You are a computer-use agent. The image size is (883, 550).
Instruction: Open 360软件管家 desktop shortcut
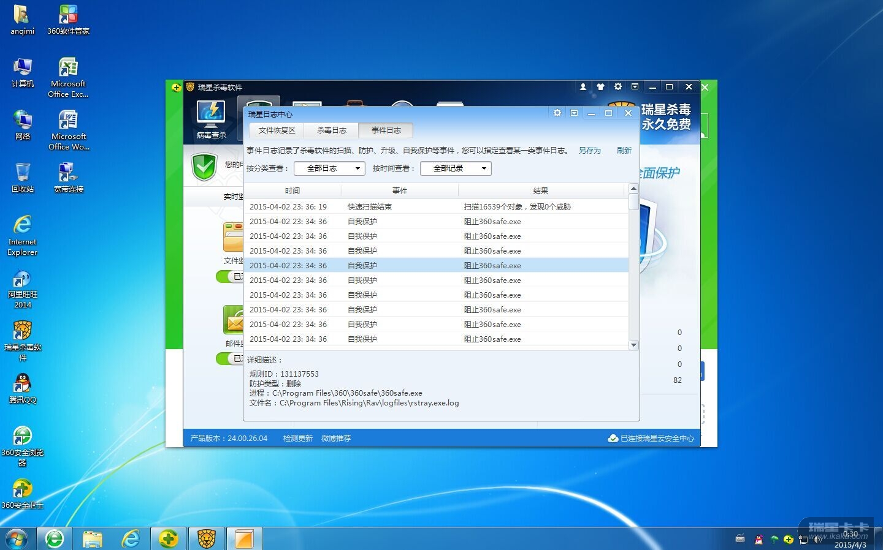pos(68,20)
